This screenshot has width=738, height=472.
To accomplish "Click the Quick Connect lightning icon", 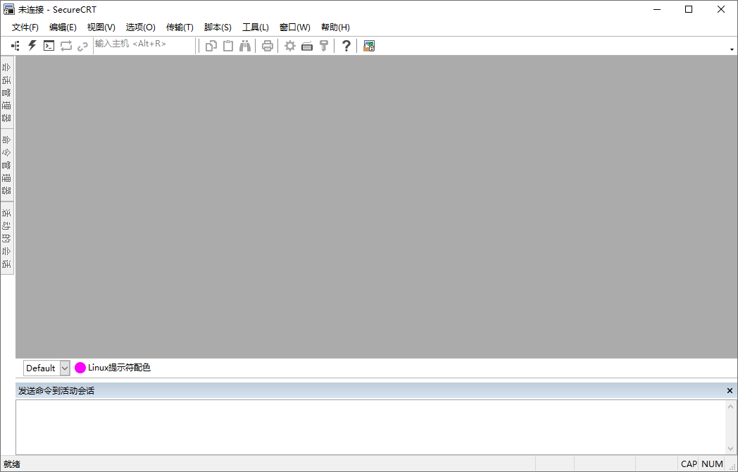I will click(32, 46).
